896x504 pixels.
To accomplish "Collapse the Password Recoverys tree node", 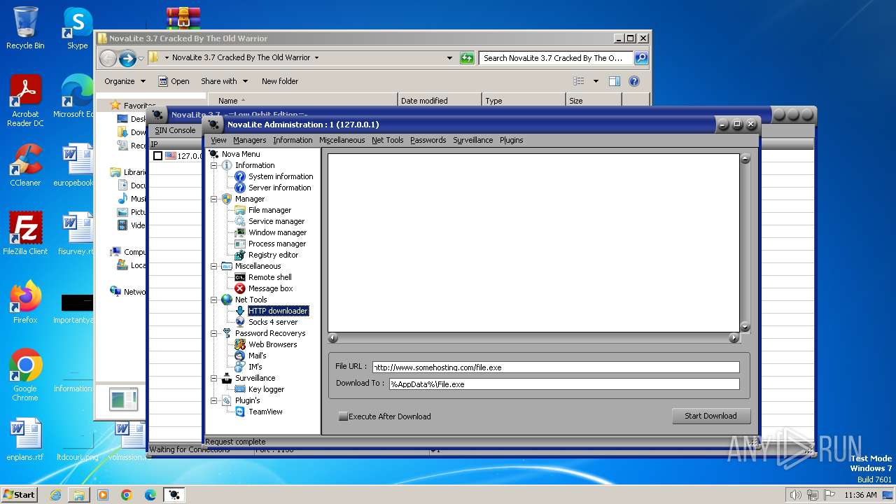I will pyautogui.click(x=214, y=333).
